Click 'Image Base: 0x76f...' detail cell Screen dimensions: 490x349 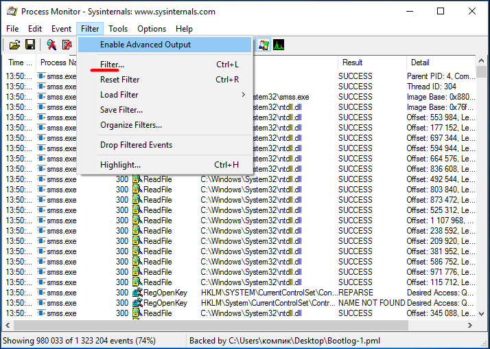pyautogui.click(x=440, y=107)
